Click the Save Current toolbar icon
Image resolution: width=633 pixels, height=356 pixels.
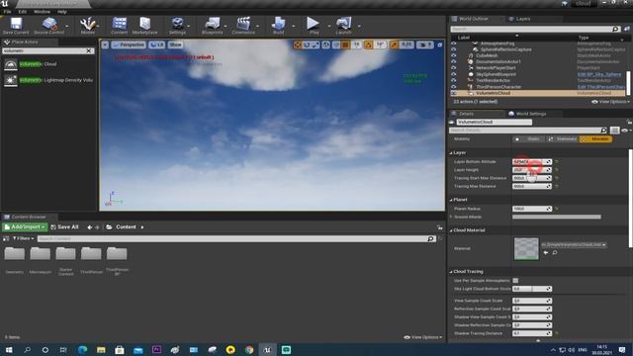(x=16, y=24)
